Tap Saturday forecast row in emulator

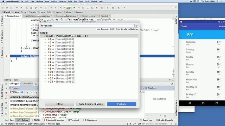(202, 50)
